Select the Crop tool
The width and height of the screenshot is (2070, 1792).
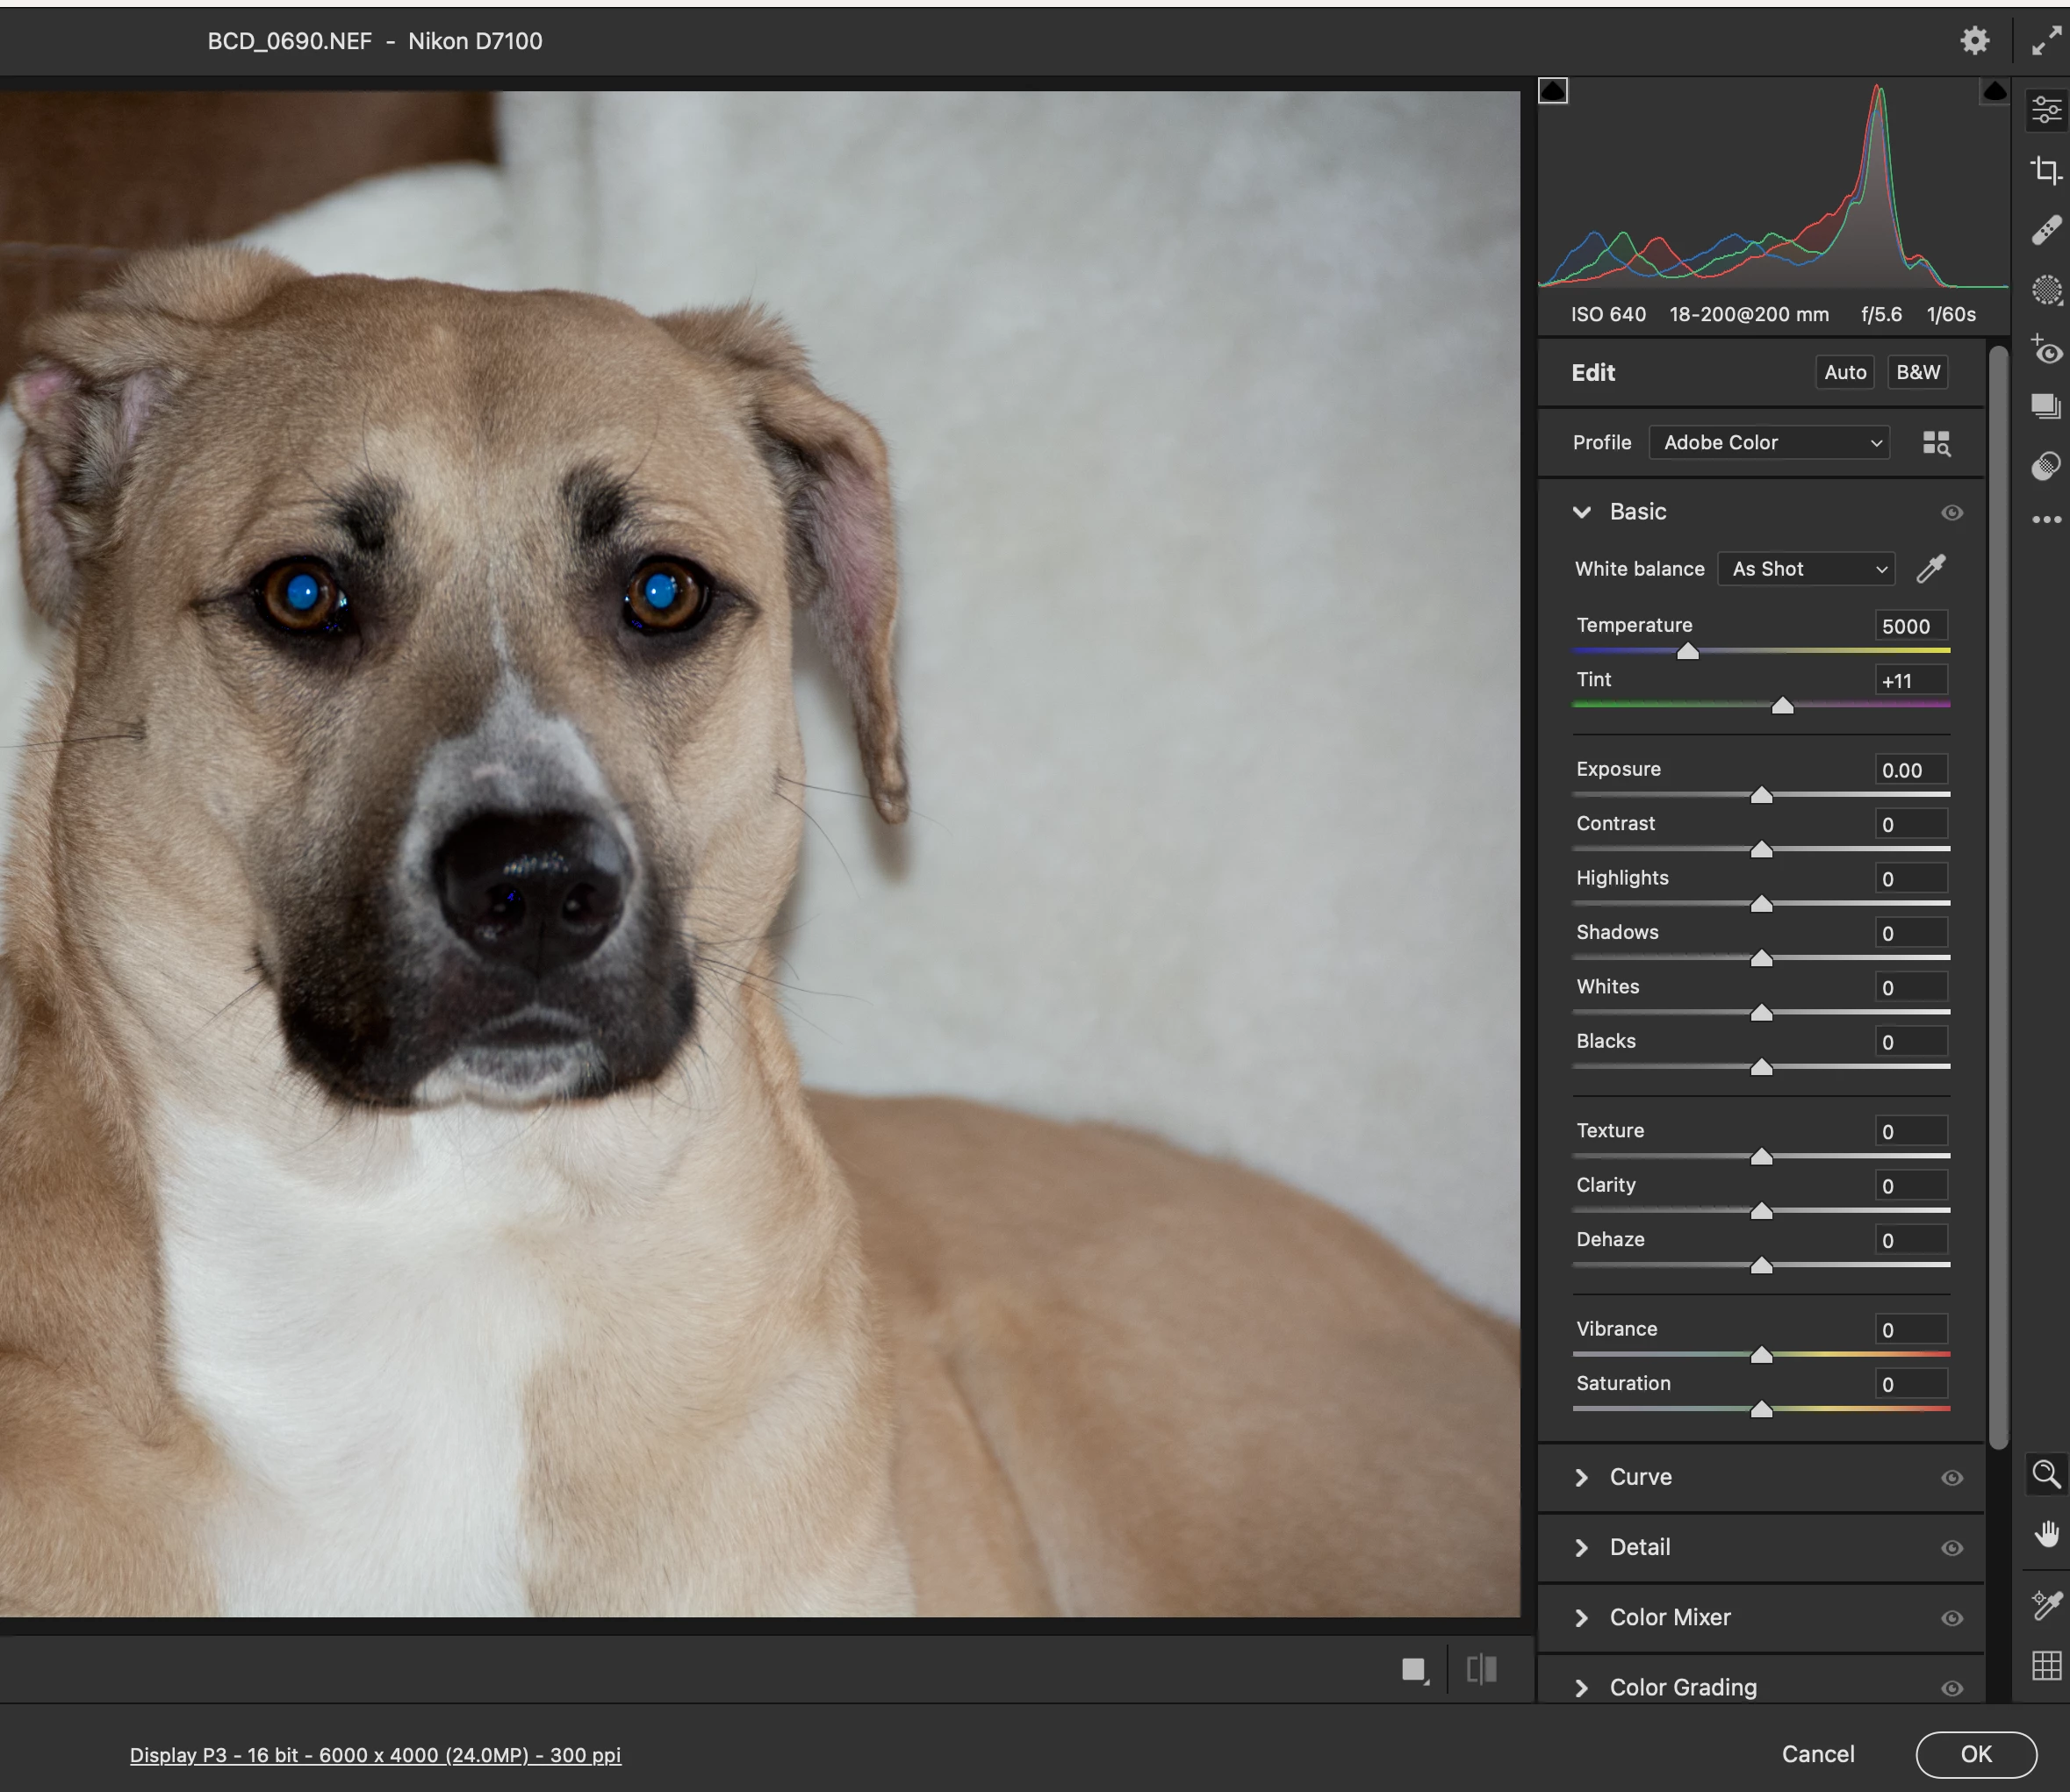(x=2046, y=170)
